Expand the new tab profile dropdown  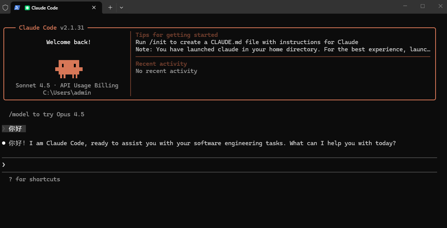pyautogui.click(x=121, y=8)
